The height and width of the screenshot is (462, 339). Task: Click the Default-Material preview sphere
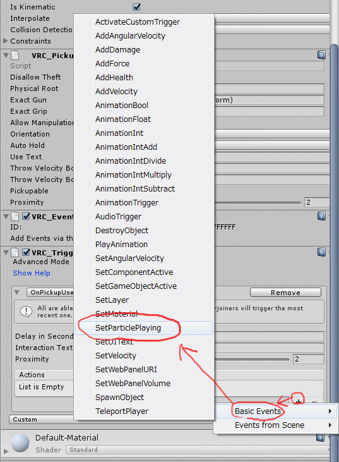point(20,443)
